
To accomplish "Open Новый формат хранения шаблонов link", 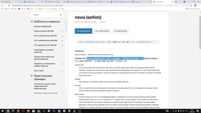I will tap(44, 51).
